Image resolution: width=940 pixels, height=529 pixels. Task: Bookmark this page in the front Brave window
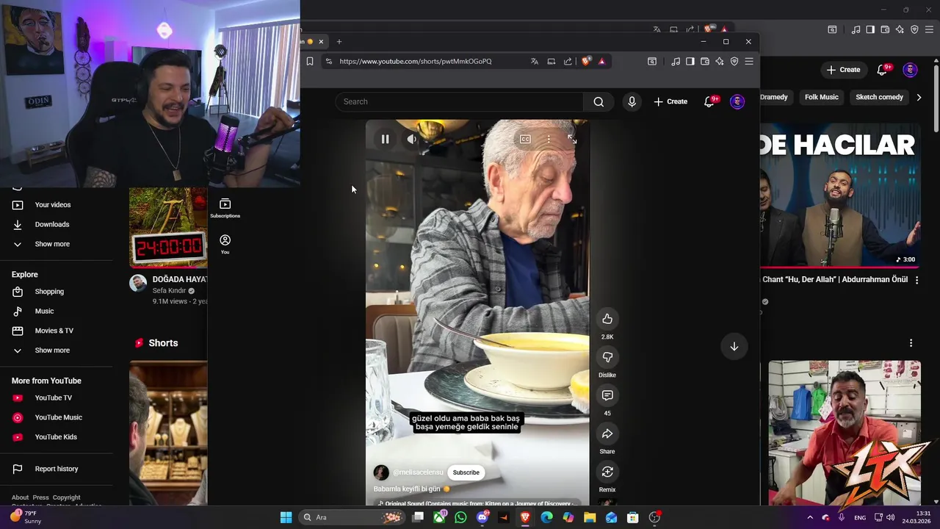click(x=310, y=62)
